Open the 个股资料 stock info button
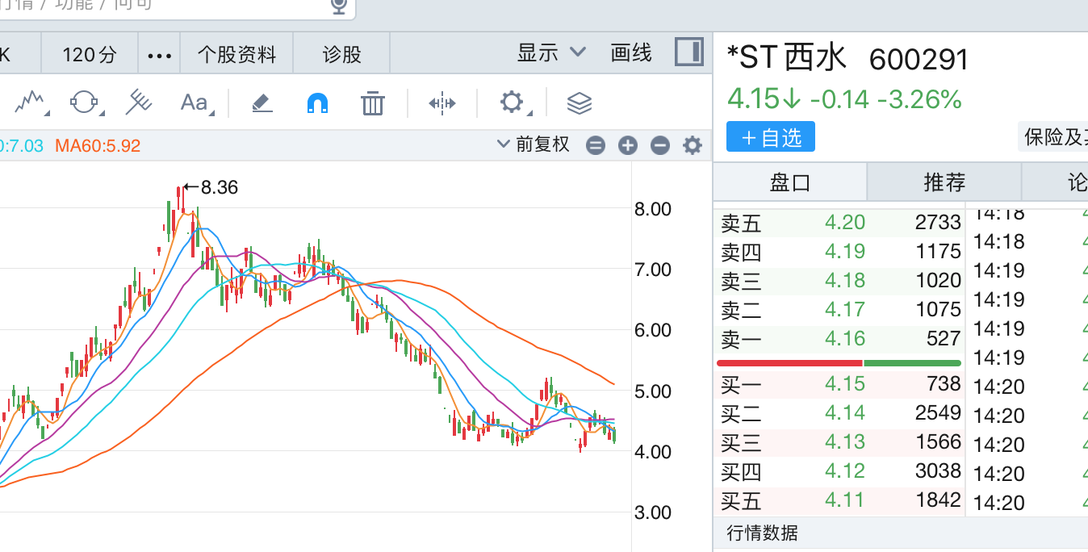Image resolution: width=1088 pixels, height=552 pixels. point(236,55)
